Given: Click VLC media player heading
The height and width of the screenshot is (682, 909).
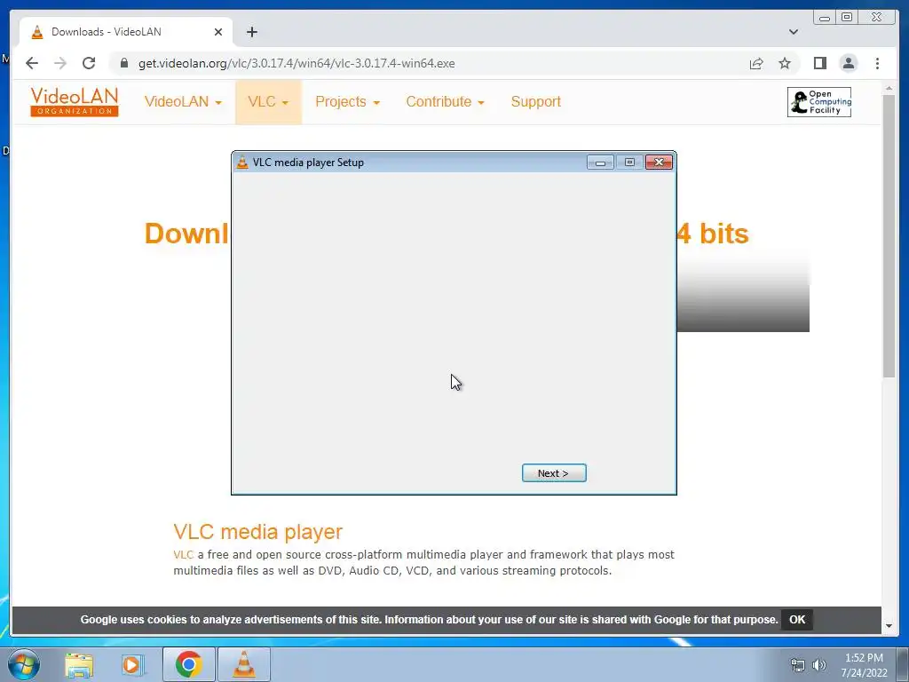Looking at the screenshot, I should pyautogui.click(x=258, y=532).
